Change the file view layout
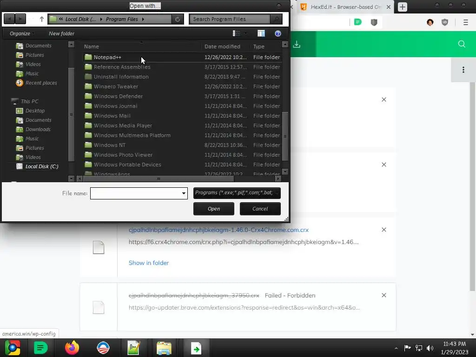The image size is (476, 357). (x=236, y=33)
